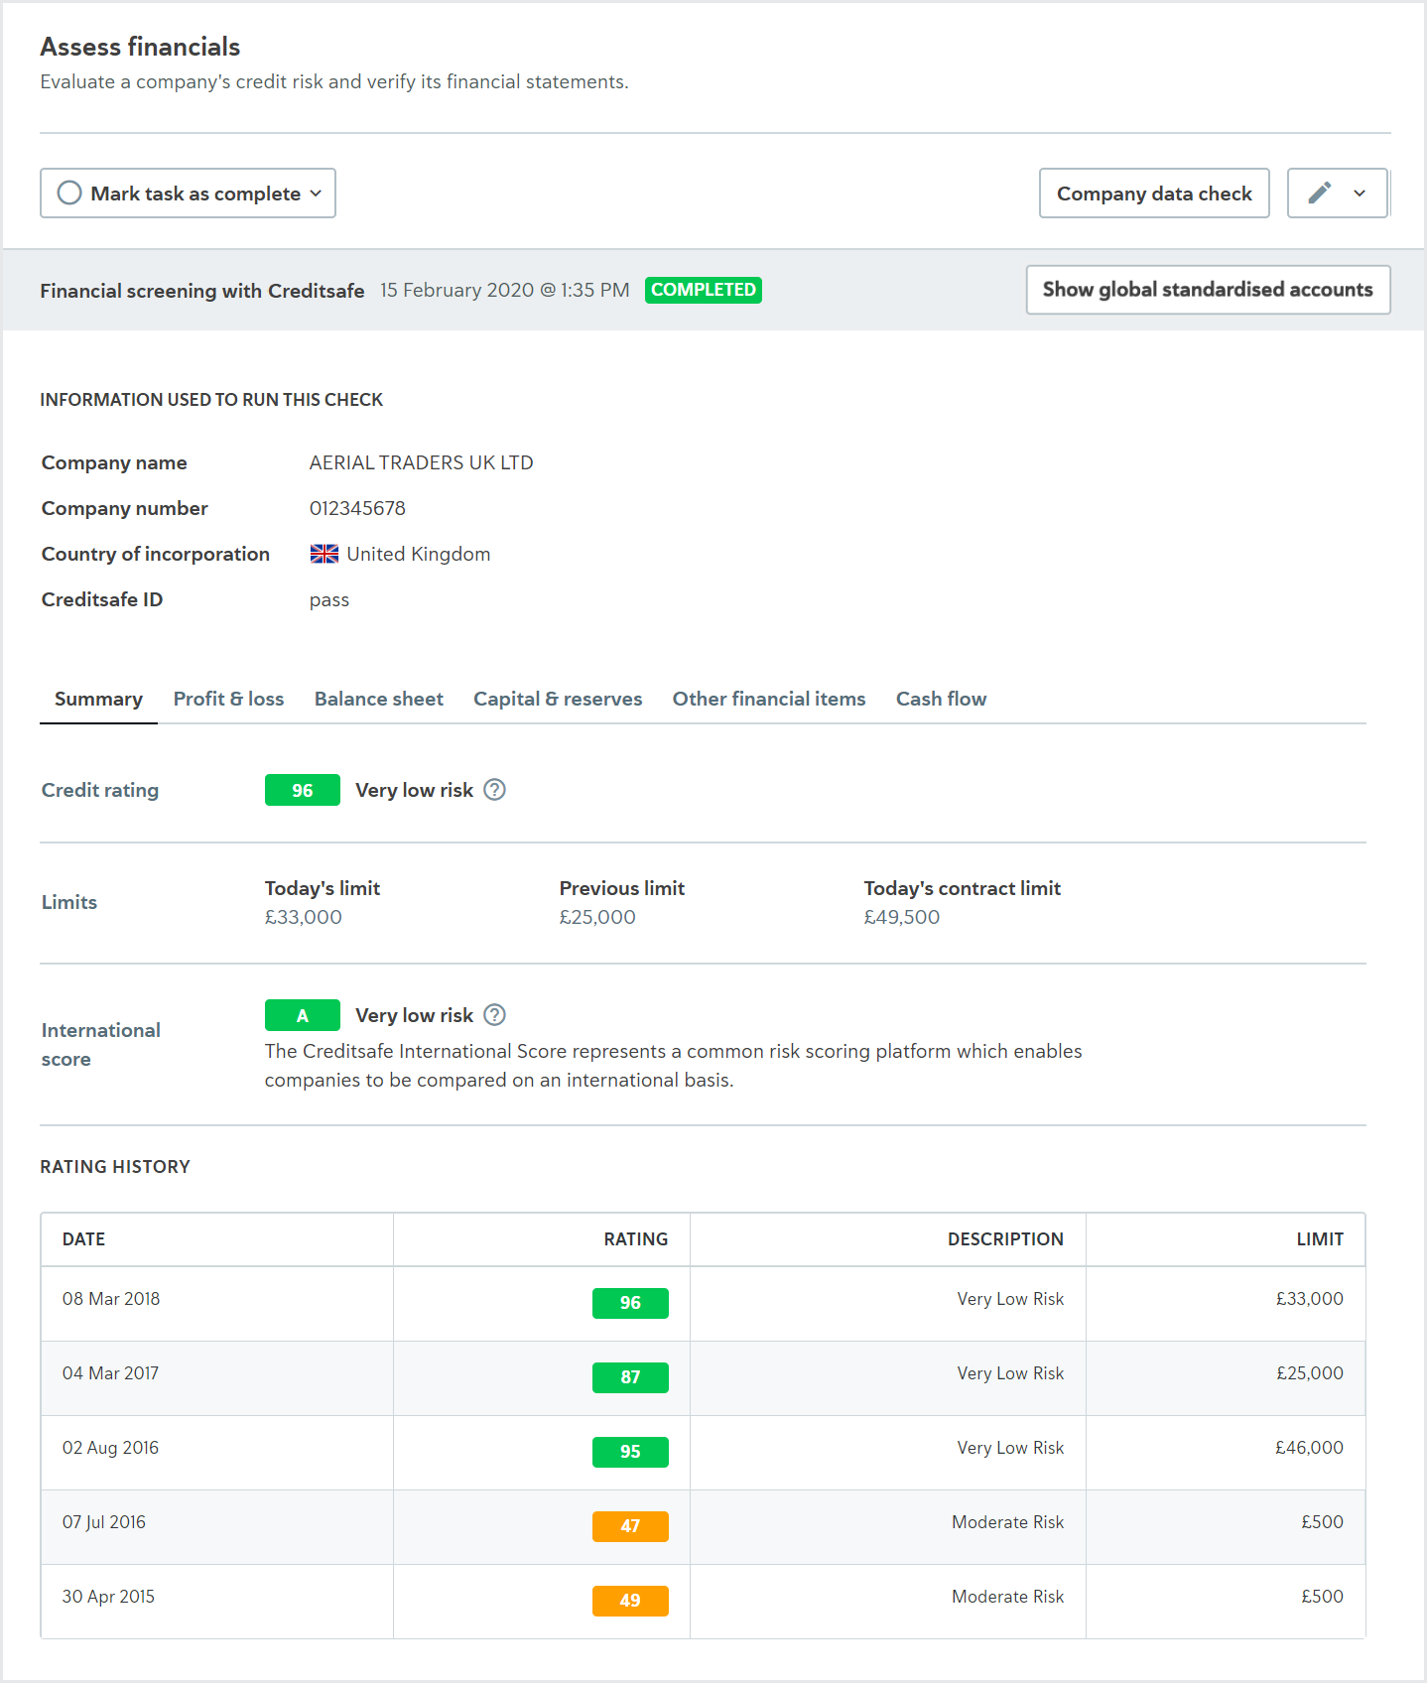Click the orange 49 rating badge

630,1601
